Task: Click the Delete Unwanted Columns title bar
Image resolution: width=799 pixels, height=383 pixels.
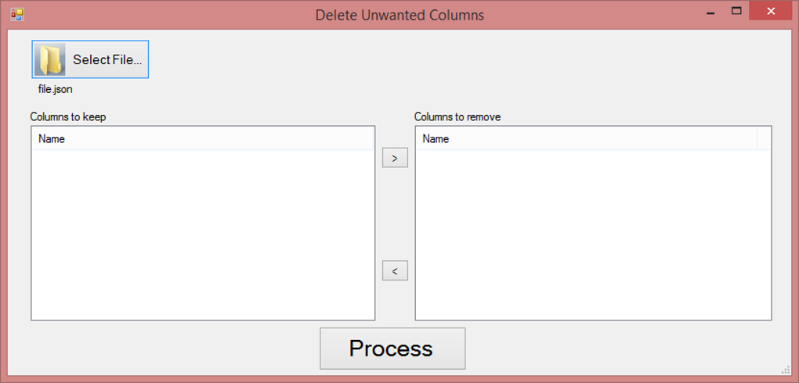Action: (x=399, y=15)
